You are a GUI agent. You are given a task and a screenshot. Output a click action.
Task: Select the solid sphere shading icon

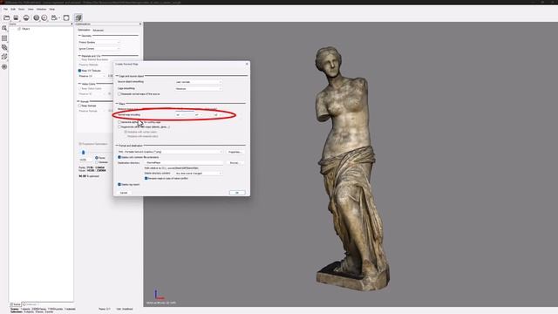(36, 17)
